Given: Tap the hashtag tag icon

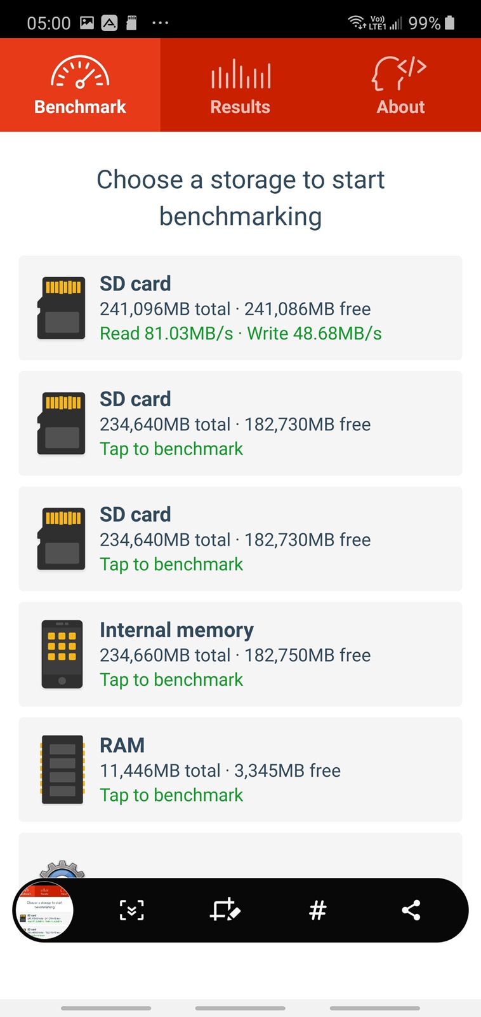Looking at the screenshot, I should pos(317,910).
